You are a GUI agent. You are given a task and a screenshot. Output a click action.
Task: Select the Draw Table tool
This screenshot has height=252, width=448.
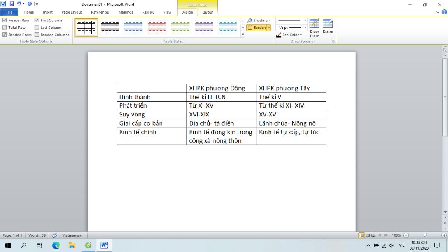314,28
